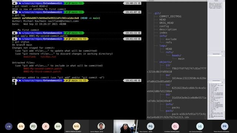This screenshot has height=133, width=237.
Task: Click the info/ folder under index
Action: pyautogui.click(x=163, y=36)
